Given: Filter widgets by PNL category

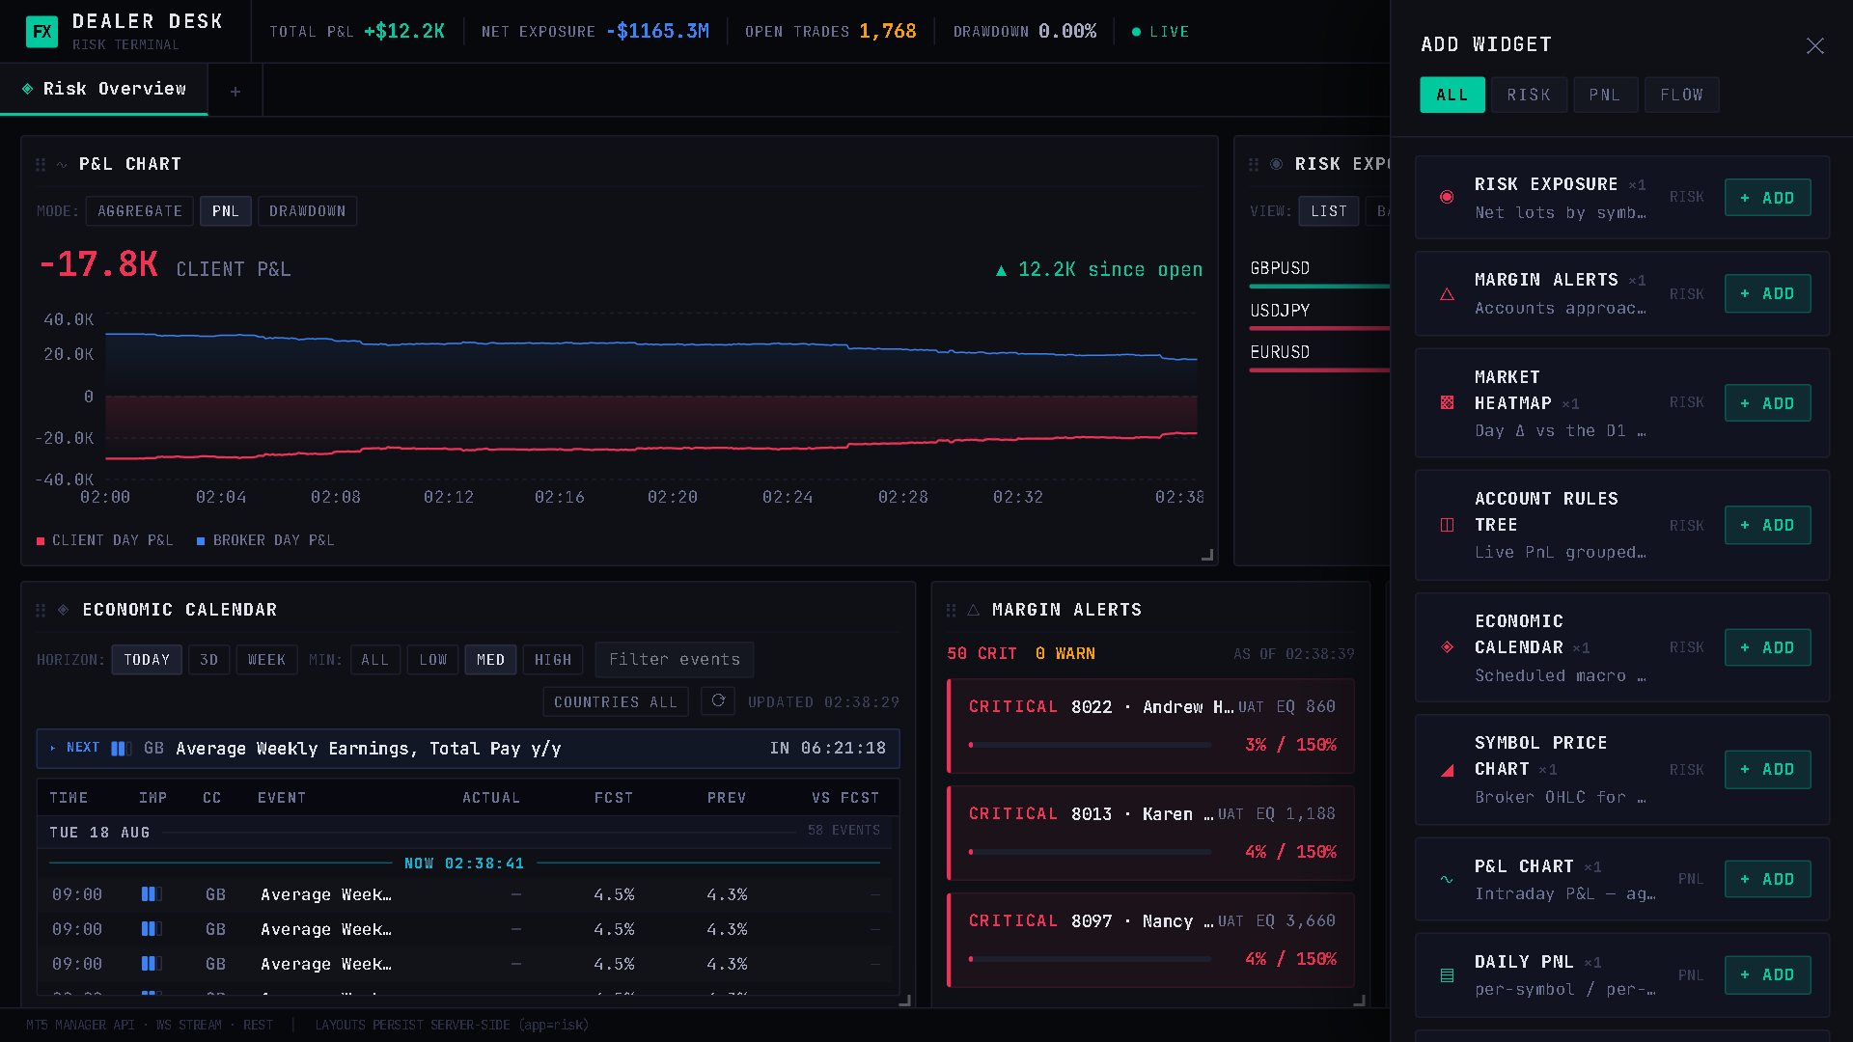Looking at the screenshot, I should [1605, 95].
